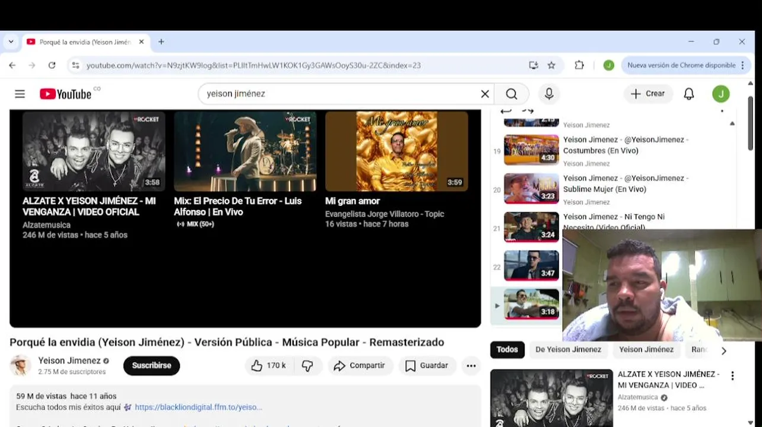The image size is (762, 427).
Task: Toggle playlist loop icon
Action: pos(506,111)
